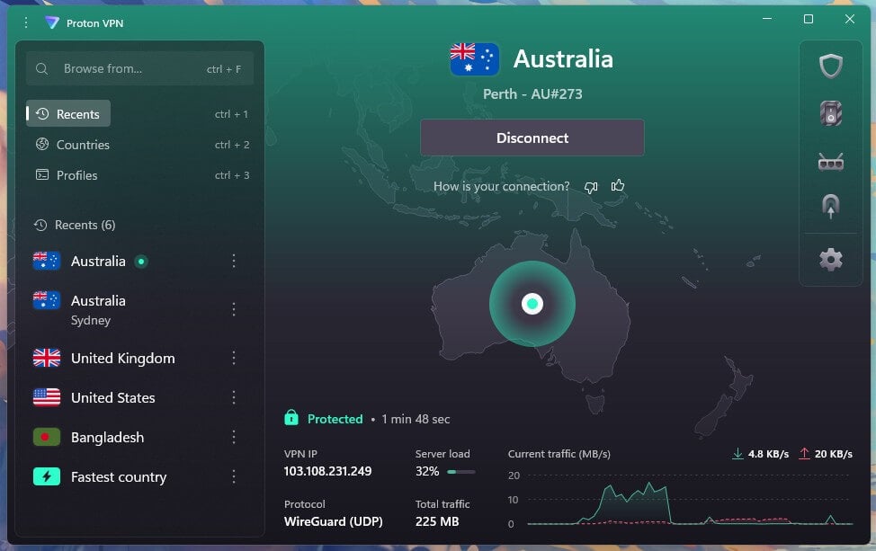Viewport: 876px width, 551px height.
Task: Connect to Fastest country
Action: (119, 476)
